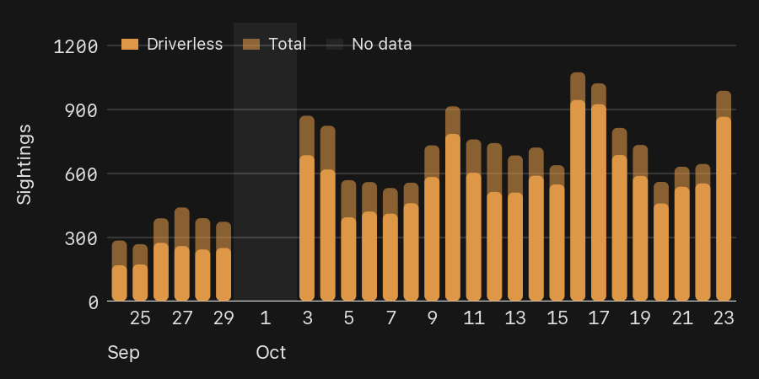Click the x-axis tick label 15
Viewport: 759px width, 379px height.
[x=557, y=318]
